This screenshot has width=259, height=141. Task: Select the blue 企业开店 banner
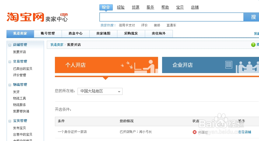click(211, 65)
